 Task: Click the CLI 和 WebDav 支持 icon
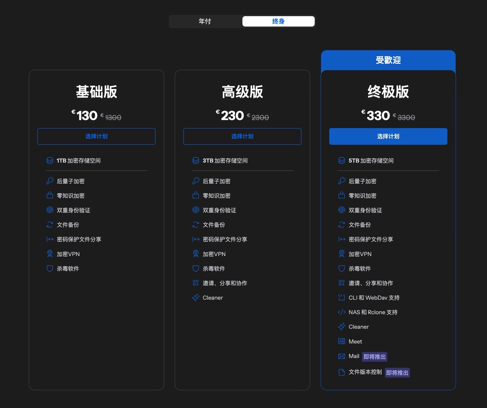coord(341,297)
